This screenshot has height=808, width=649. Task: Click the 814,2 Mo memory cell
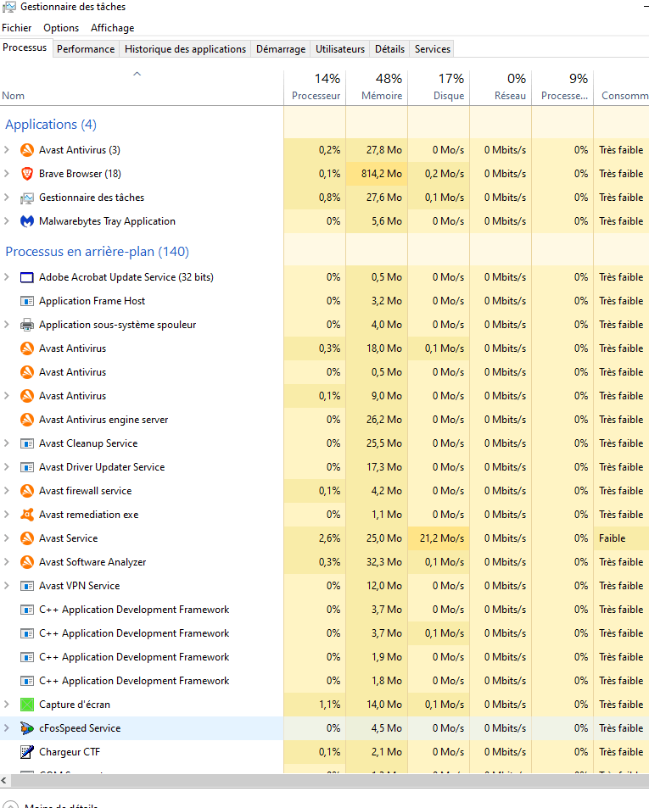377,174
